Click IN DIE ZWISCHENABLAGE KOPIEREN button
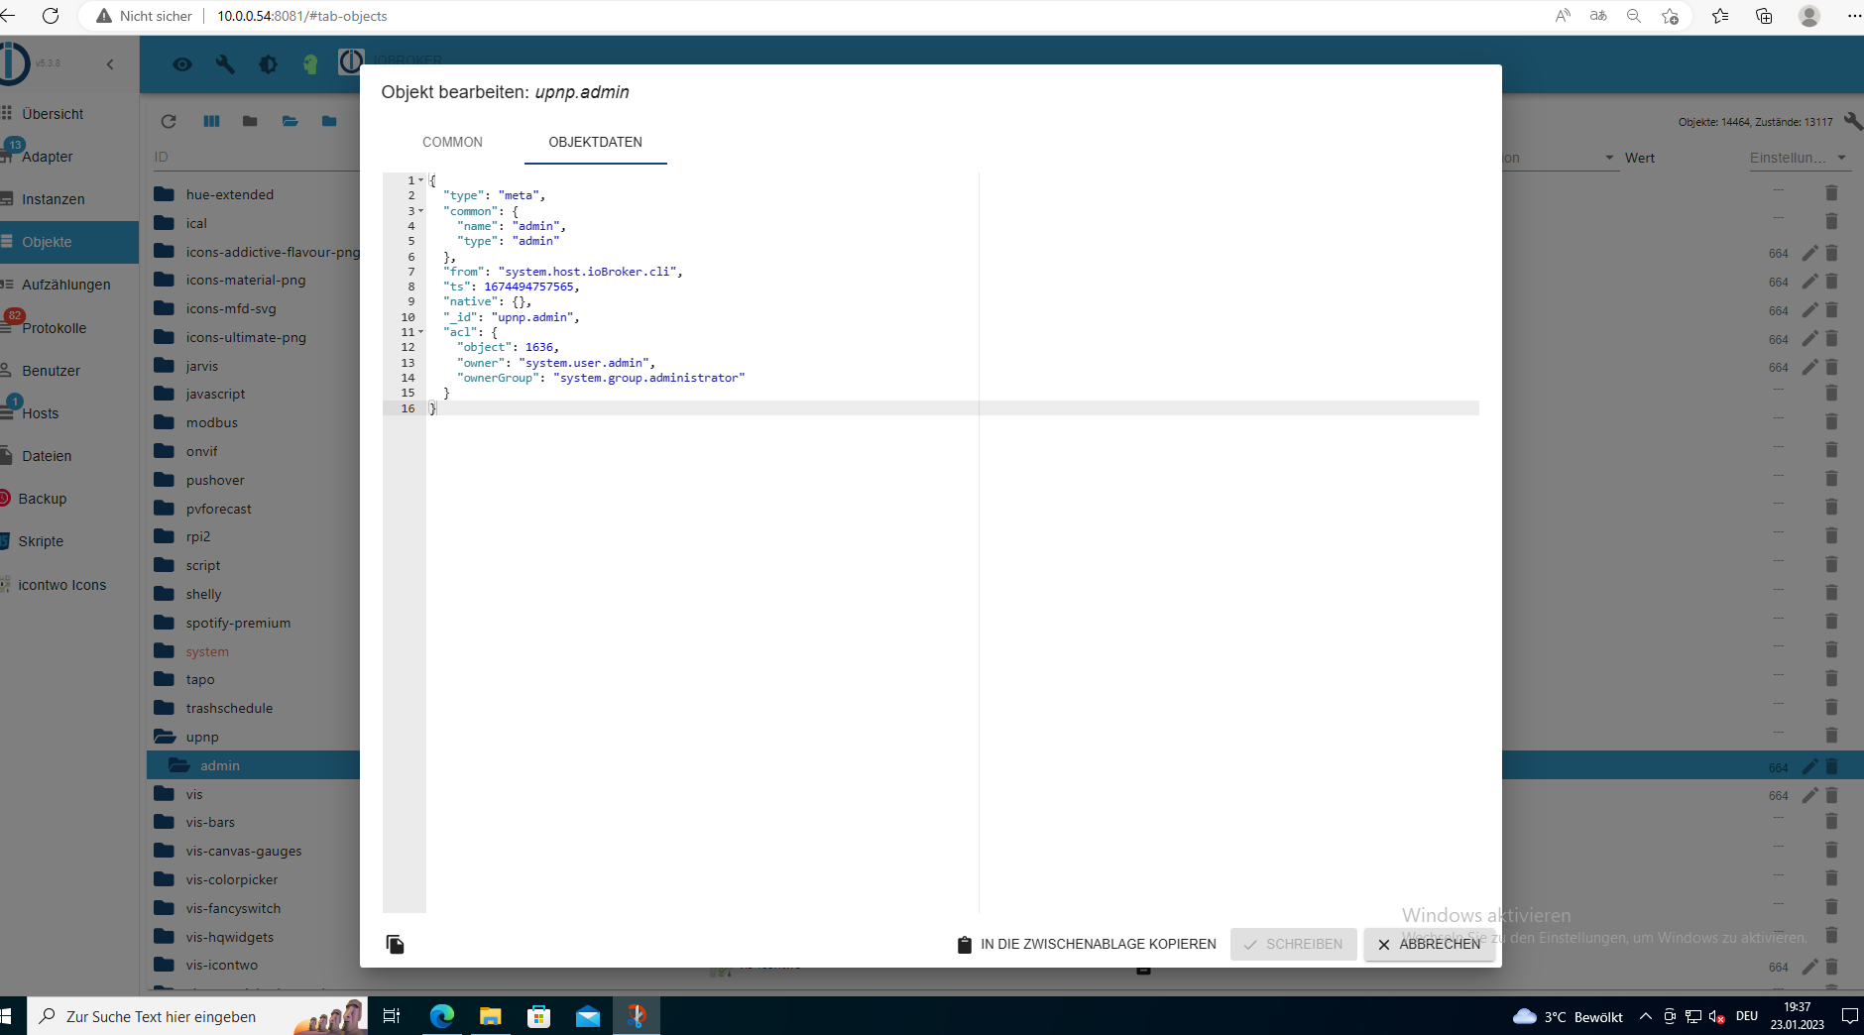The image size is (1864, 1035). (x=1087, y=944)
